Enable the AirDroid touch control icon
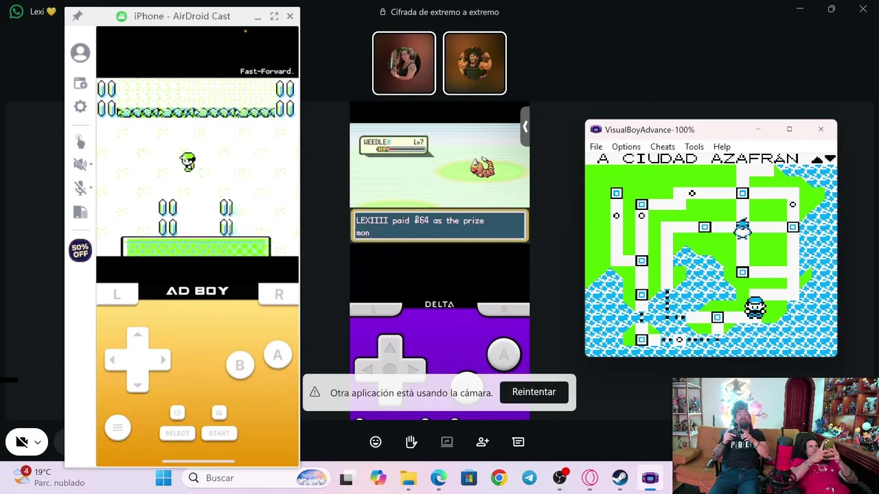Viewport: 879px width, 494px height. [x=80, y=141]
